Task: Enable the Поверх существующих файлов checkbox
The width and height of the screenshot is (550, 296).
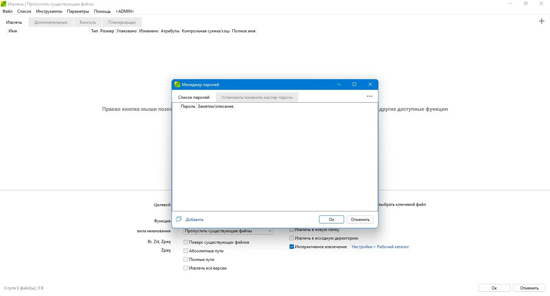Action: [186, 242]
